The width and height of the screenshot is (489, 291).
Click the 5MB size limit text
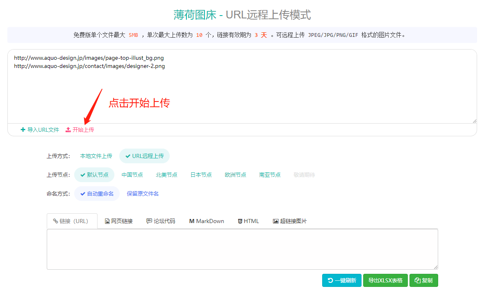[133, 35]
